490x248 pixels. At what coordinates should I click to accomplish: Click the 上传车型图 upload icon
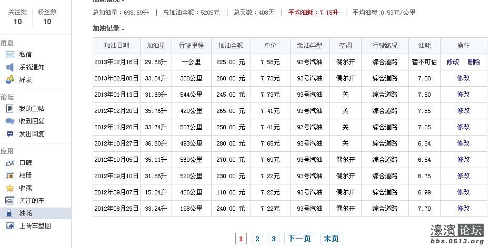[10, 226]
